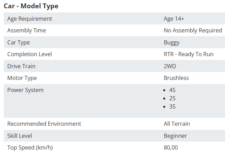Click the Brushless motor value

[x=176, y=78]
